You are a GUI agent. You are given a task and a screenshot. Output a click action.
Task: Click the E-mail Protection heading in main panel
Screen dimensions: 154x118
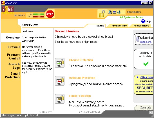80,96
